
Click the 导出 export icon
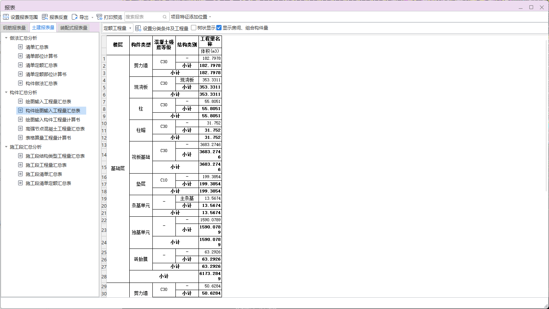click(x=74, y=17)
